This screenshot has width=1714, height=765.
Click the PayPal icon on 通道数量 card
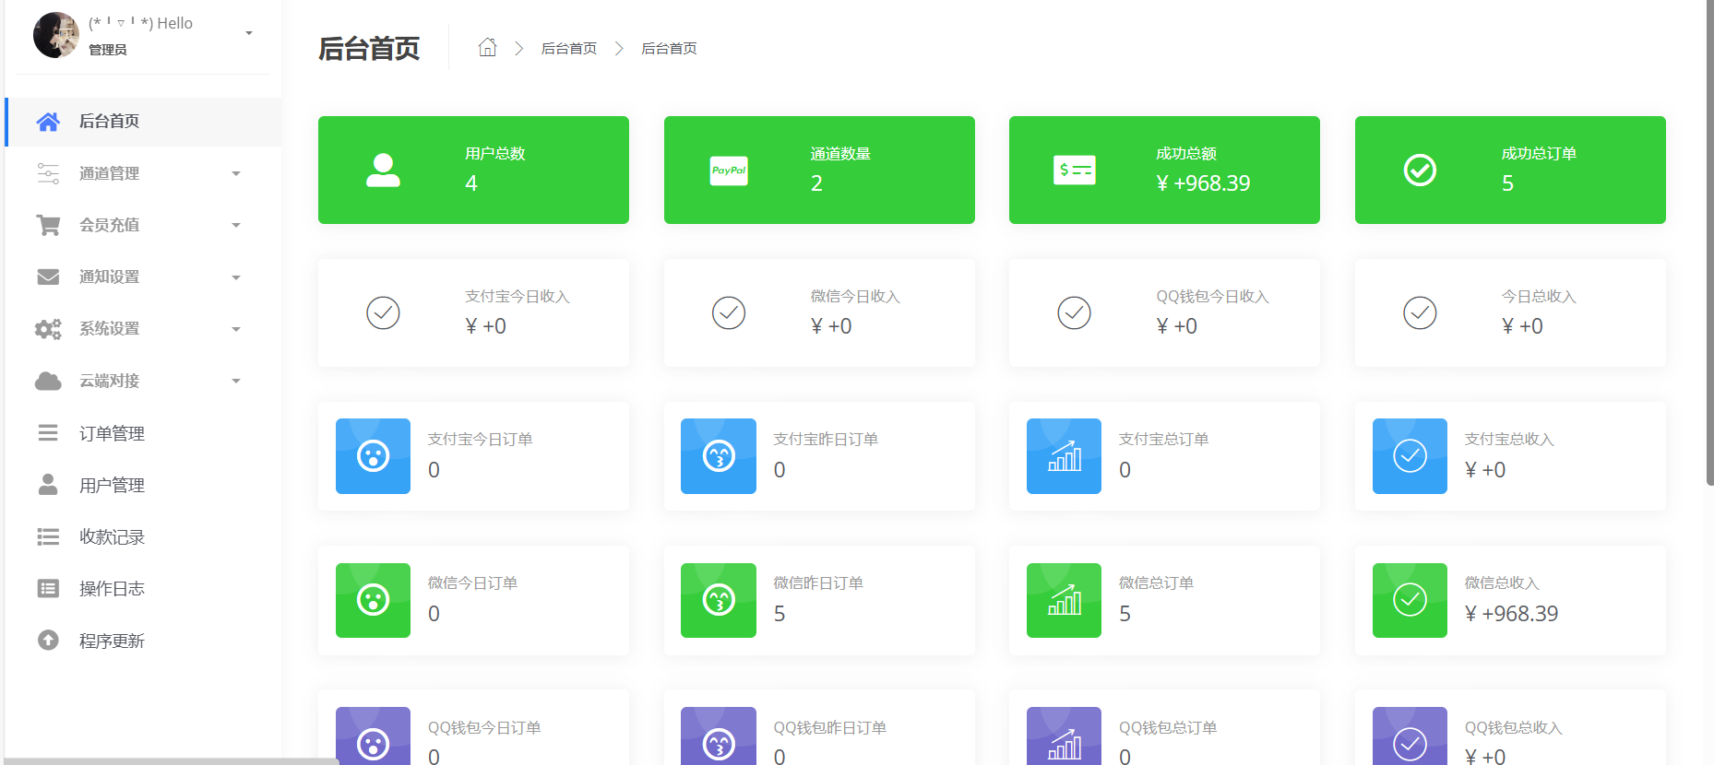[728, 171]
